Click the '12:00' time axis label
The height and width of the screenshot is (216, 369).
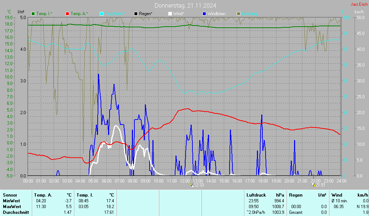(x=185, y=181)
